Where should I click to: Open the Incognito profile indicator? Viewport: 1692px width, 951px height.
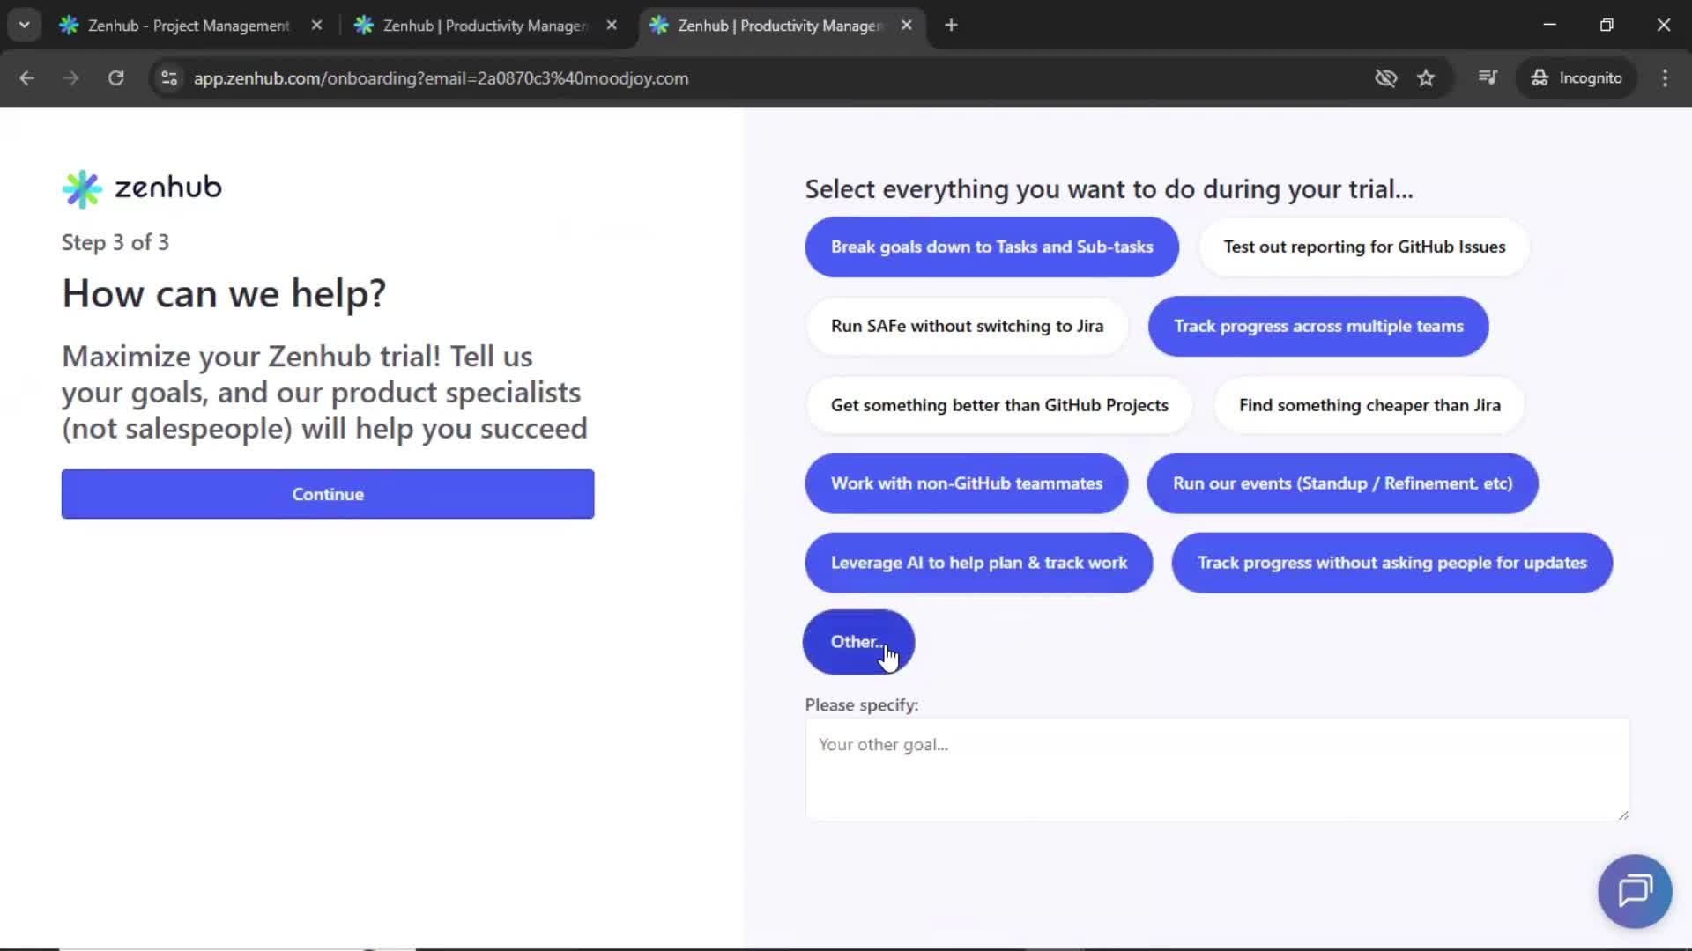[x=1577, y=77]
